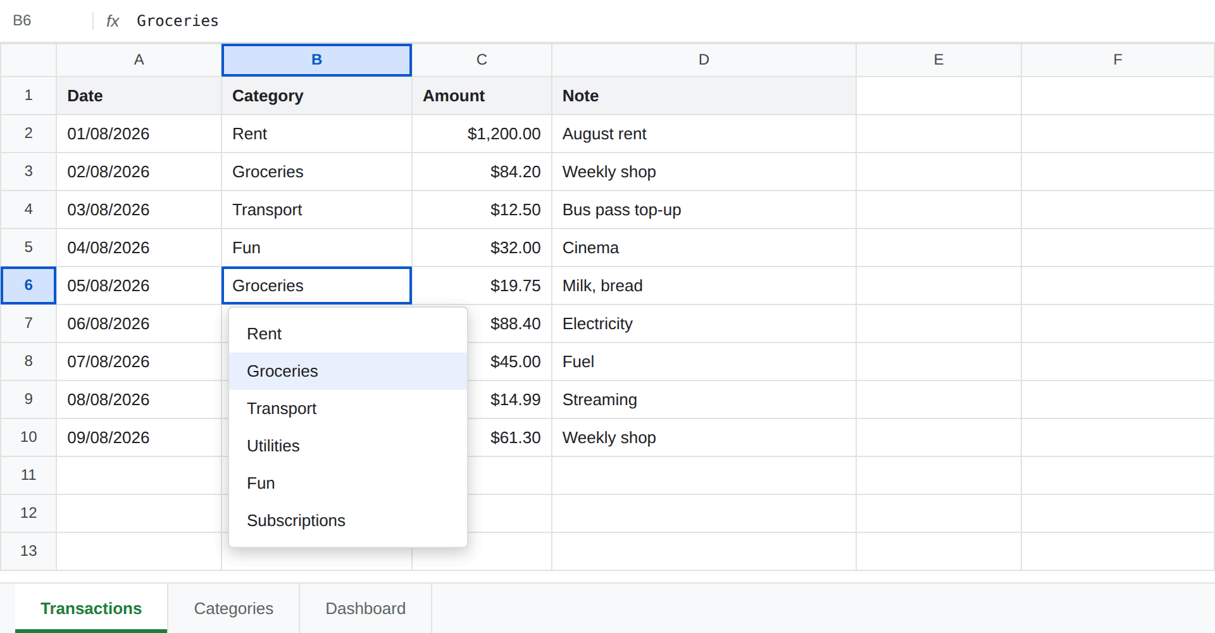
Task: Select row 2 header
Action: click(x=28, y=134)
